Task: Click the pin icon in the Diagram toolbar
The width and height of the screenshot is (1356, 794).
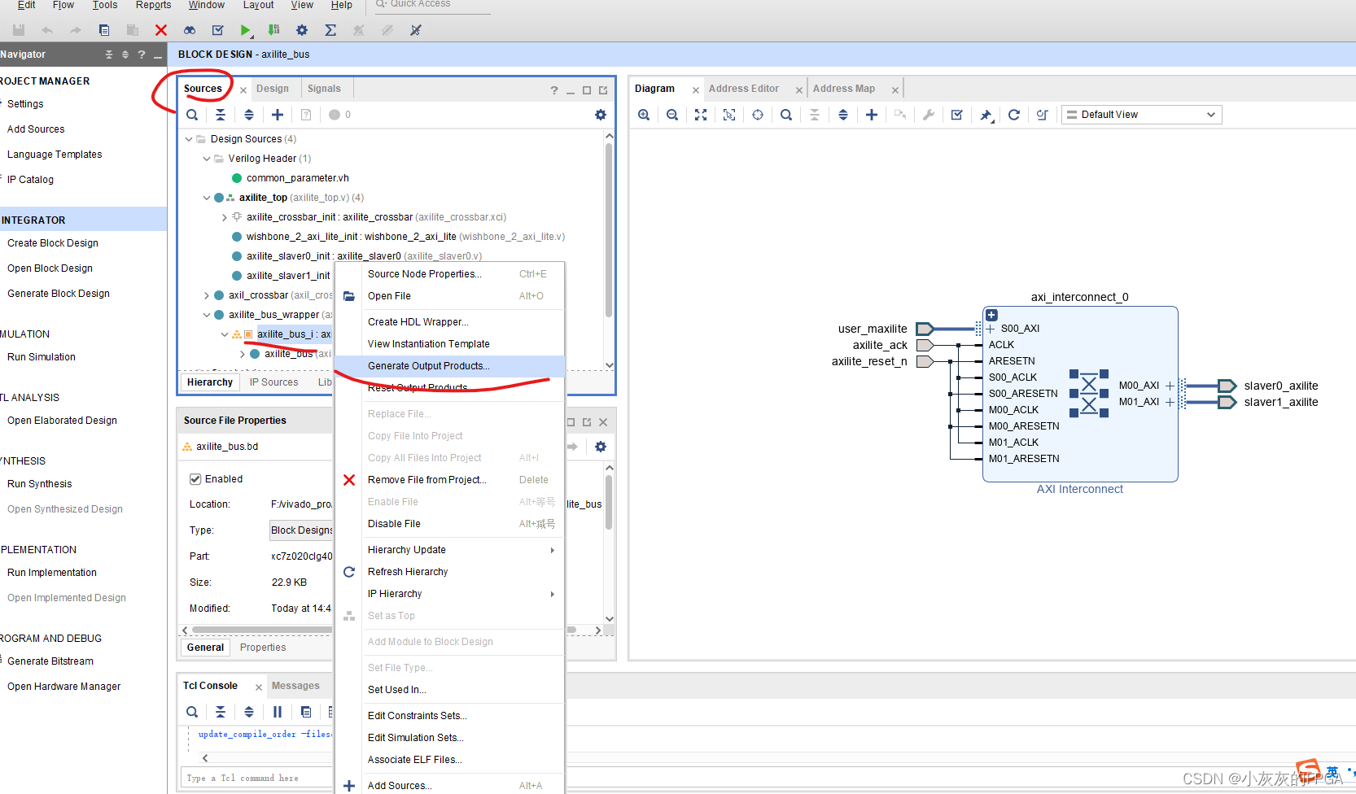Action: 986,115
